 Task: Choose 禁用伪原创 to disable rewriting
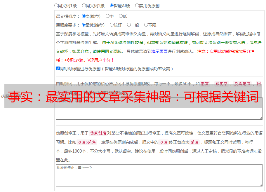pos(137,5)
